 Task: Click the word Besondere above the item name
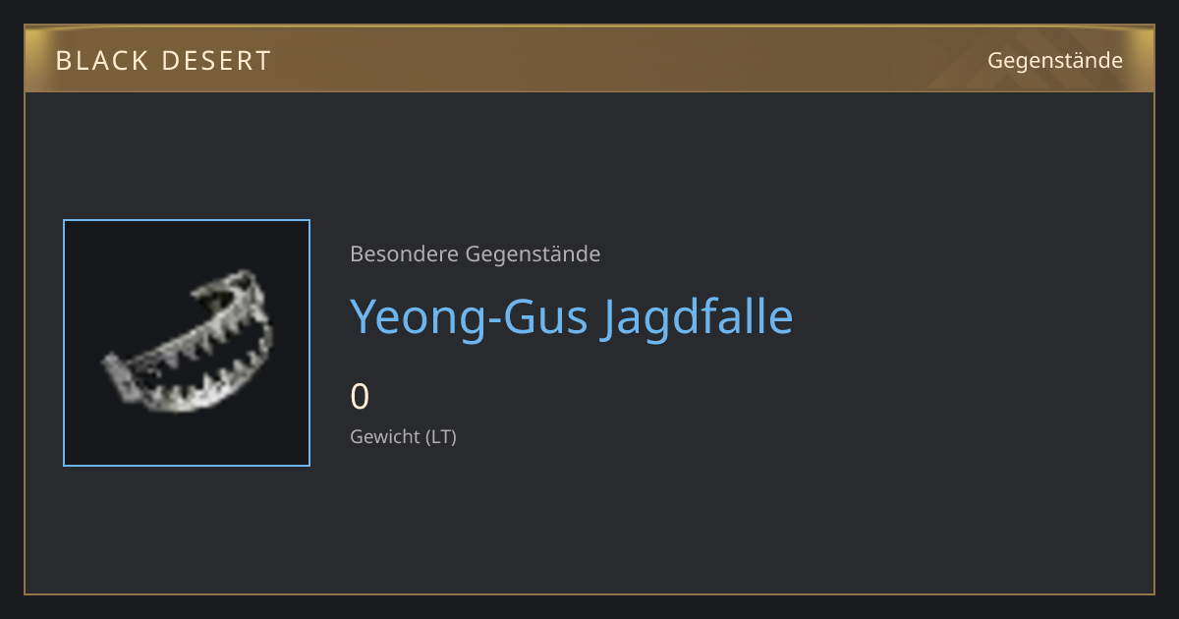click(x=404, y=254)
